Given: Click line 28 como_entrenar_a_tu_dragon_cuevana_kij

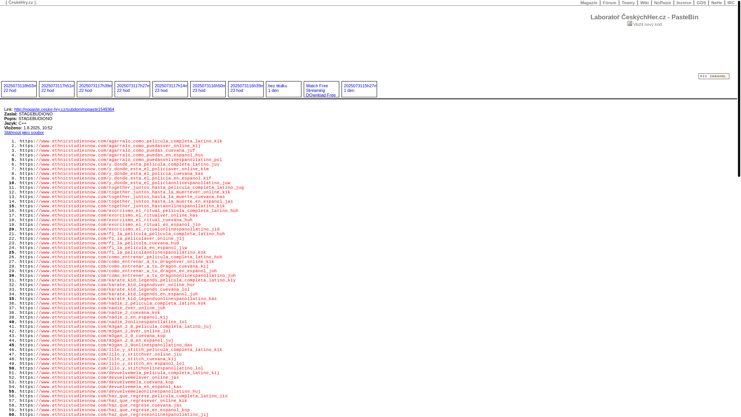Looking at the screenshot, I should (x=114, y=266).
